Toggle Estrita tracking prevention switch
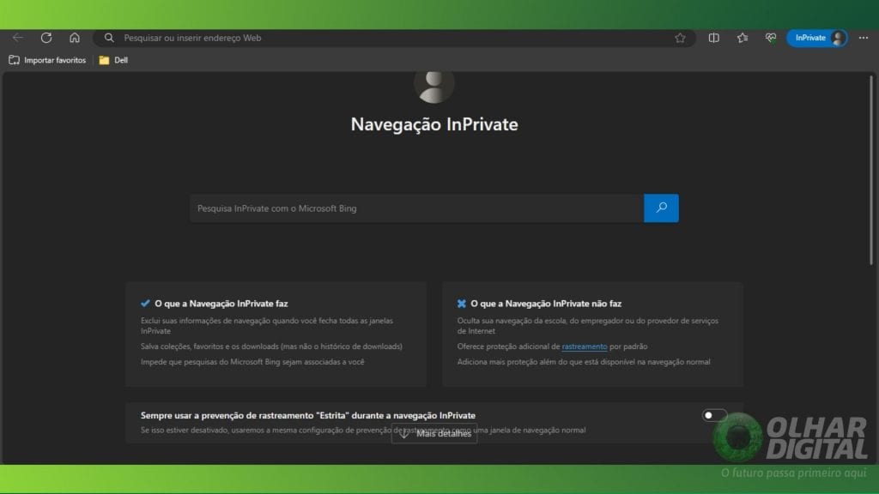 pos(714,415)
